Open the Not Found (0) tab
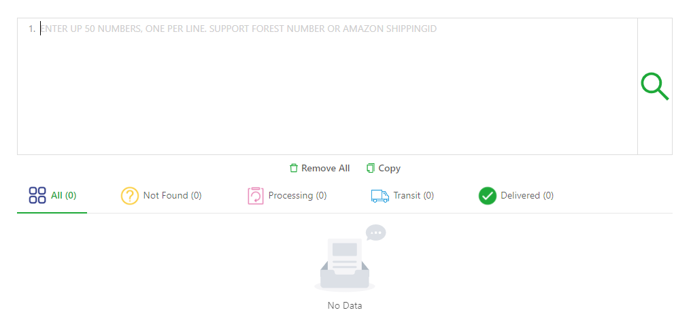Image resolution: width=691 pixels, height=323 pixels. pos(172,196)
